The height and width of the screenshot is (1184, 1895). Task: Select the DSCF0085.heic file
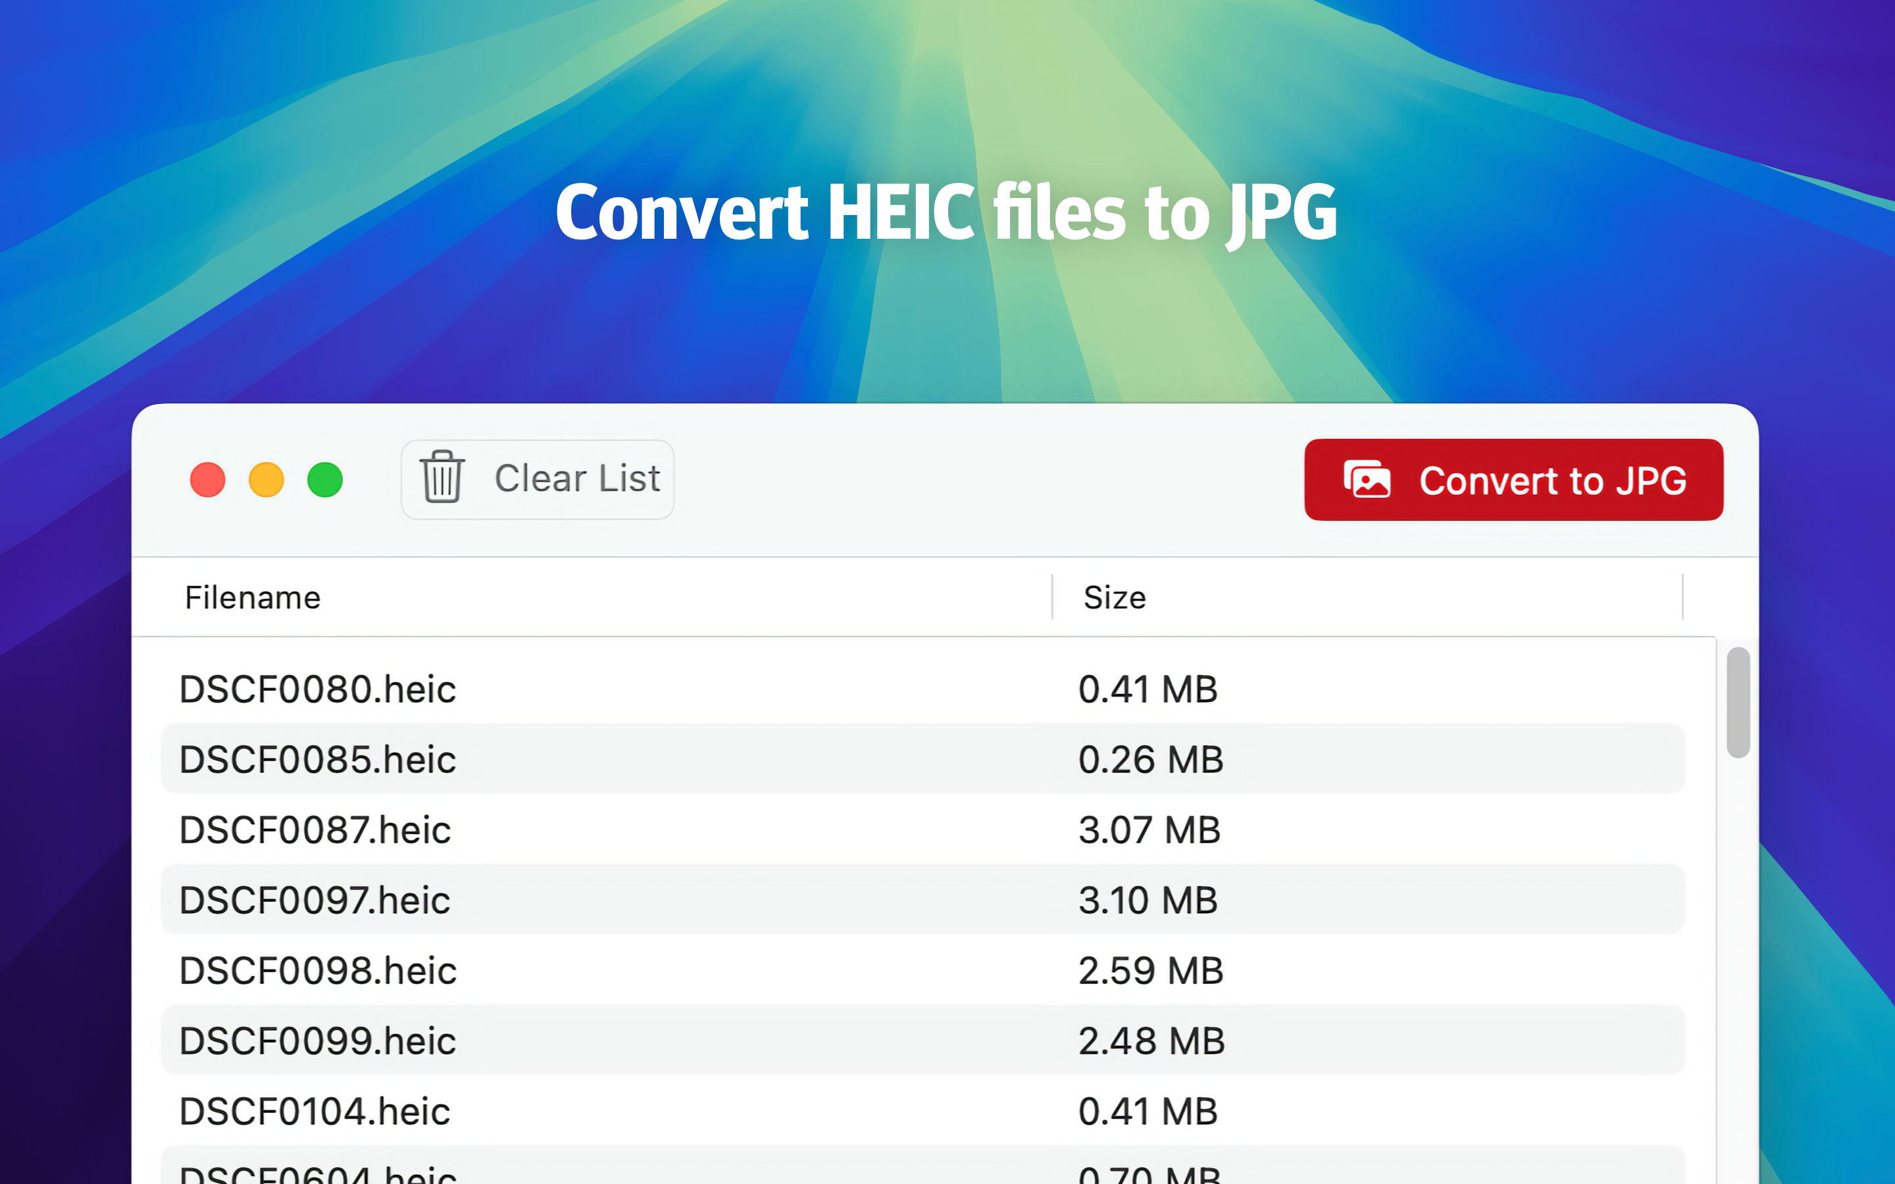click(923, 759)
